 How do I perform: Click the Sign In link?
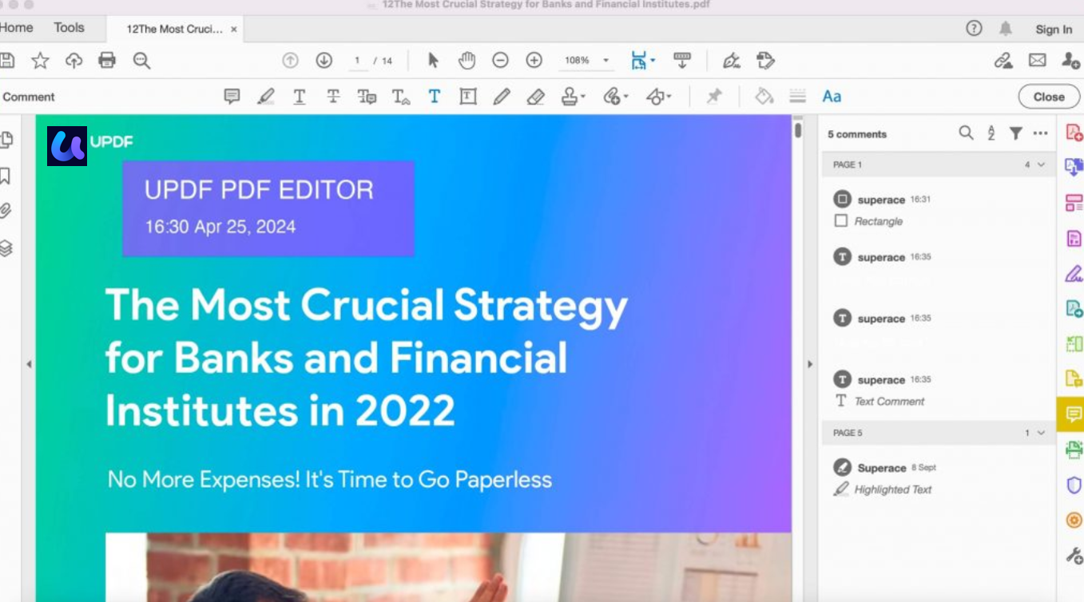(1054, 30)
